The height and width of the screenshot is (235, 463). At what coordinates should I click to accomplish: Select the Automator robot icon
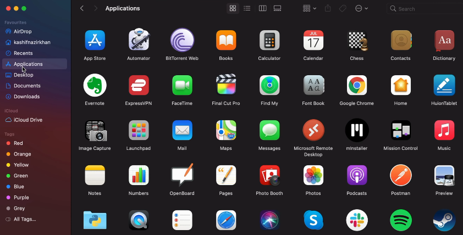point(139,39)
